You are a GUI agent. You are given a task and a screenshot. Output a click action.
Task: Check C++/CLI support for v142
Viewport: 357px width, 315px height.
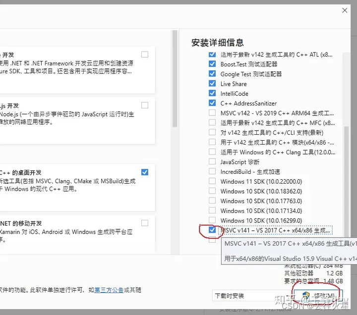coord(212,132)
